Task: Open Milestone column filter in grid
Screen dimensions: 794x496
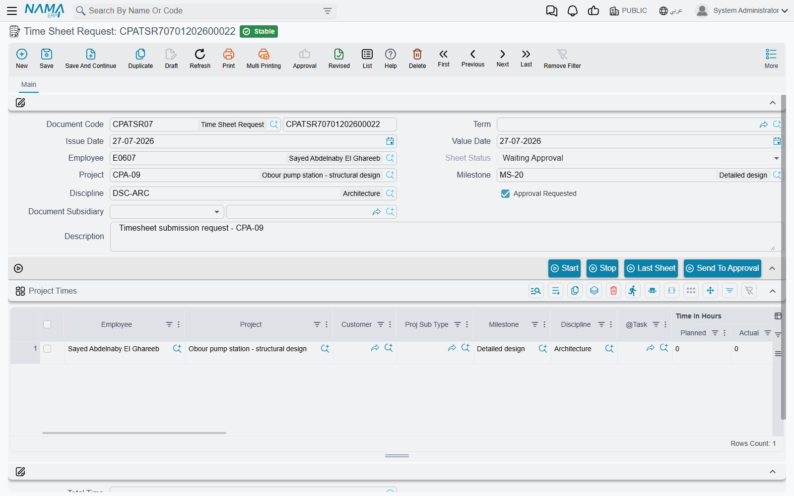Action: [535, 324]
